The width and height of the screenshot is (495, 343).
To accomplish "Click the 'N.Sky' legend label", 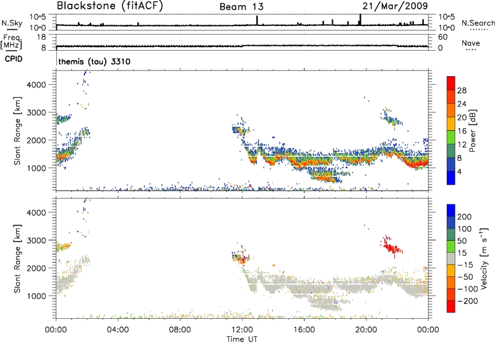I will tap(12, 23).
